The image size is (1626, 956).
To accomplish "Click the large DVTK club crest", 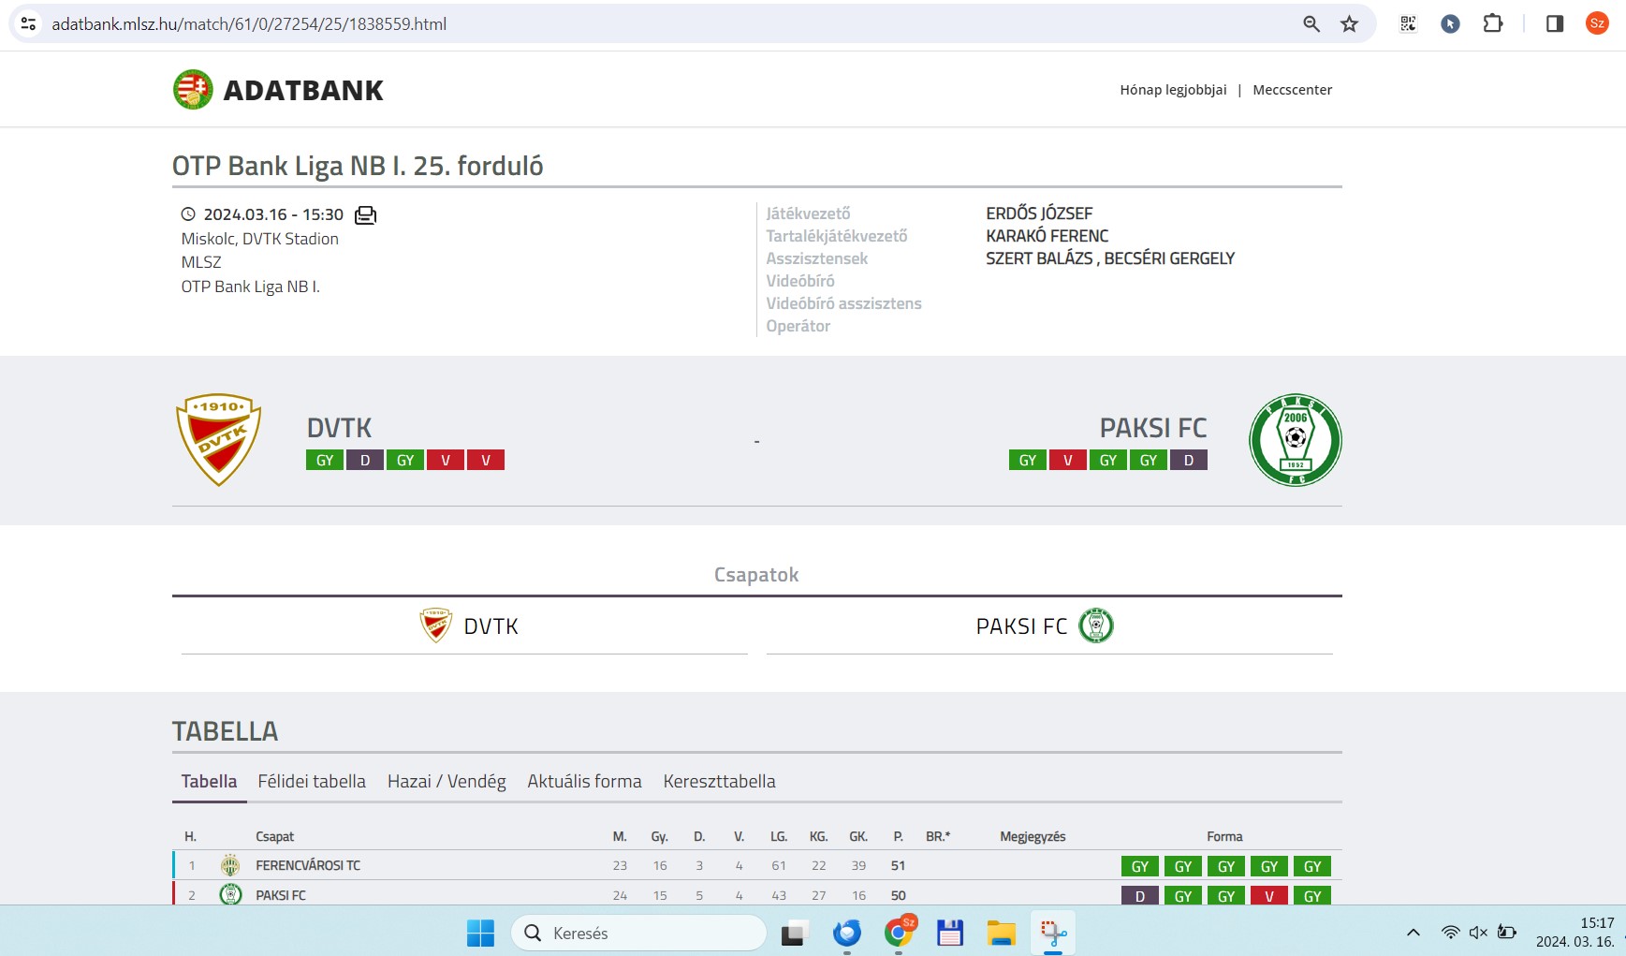I will (x=219, y=439).
